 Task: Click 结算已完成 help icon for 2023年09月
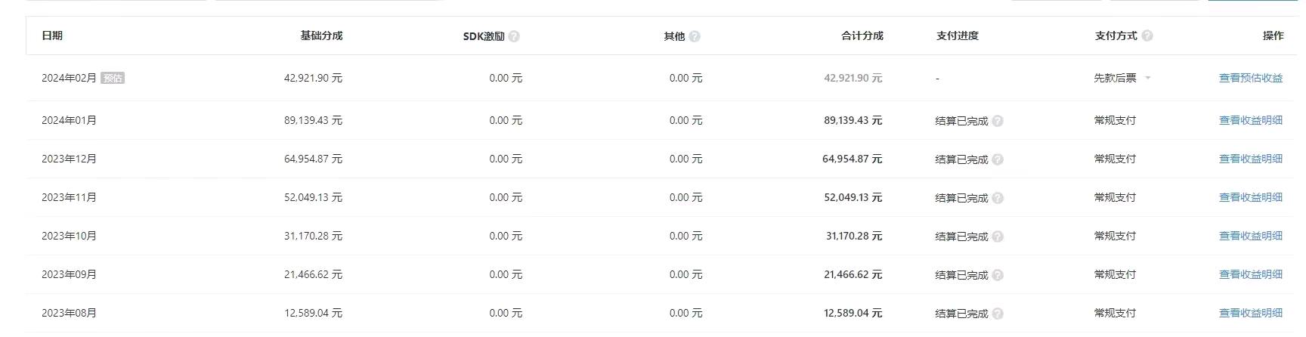[998, 275]
